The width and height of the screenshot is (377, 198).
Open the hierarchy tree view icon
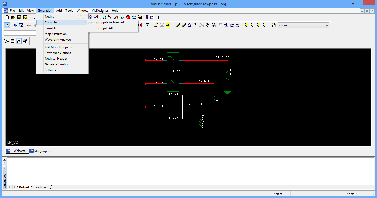7,41
